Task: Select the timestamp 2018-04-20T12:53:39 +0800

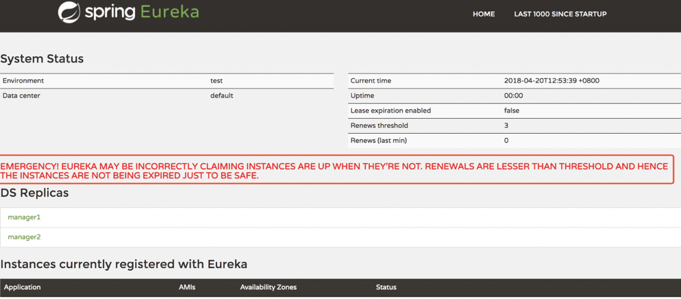Action: pyautogui.click(x=552, y=81)
